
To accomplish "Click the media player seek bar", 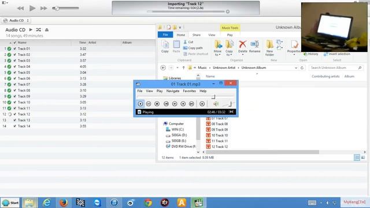I will click(186, 97).
